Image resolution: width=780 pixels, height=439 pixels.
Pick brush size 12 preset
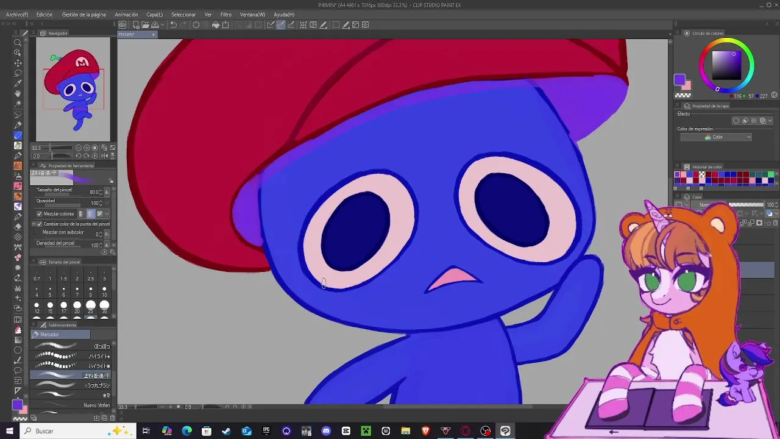point(37,308)
